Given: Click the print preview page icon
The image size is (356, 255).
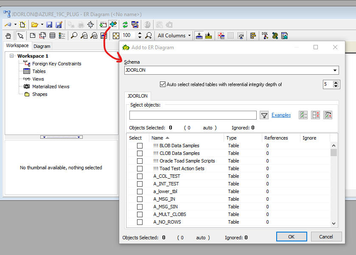Looking at the screenshot, I should [91, 25].
